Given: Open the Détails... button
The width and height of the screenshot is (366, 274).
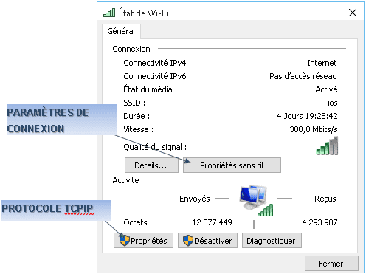Looking at the screenshot, I should [151, 165].
